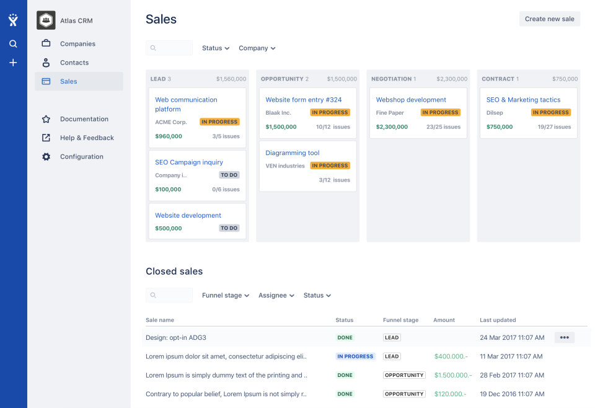The height and width of the screenshot is (408, 595).
Task: Click the plus icon in the blue rail
Action: [x=13, y=62]
